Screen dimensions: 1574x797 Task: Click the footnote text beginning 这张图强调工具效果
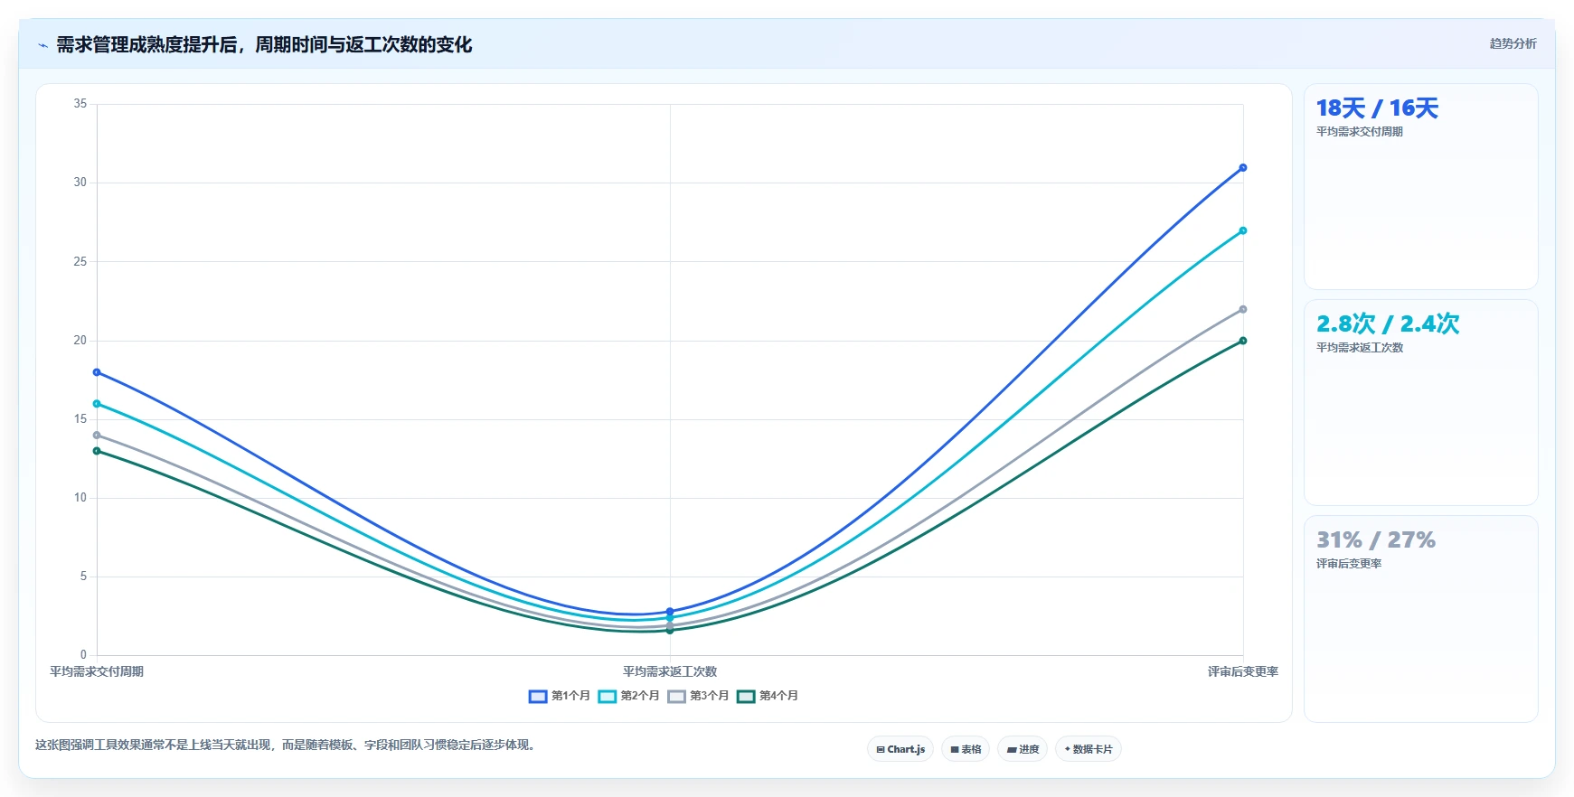coord(287,745)
